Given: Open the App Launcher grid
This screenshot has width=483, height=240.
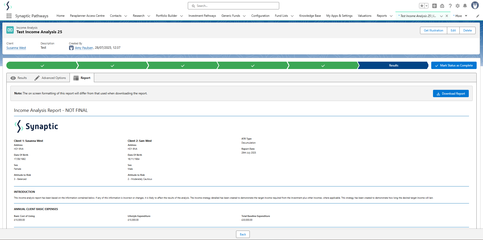Looking at the screenshot, I should (9, 16).
